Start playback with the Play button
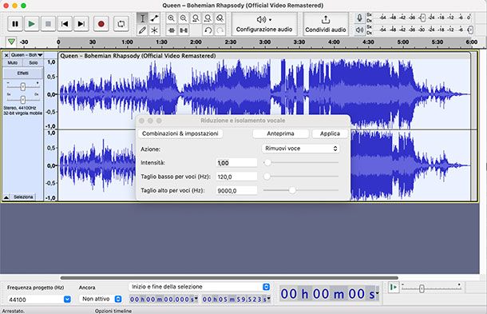This screenshot has height=314, width=487. pyautogui.click(x=31, y=24)
